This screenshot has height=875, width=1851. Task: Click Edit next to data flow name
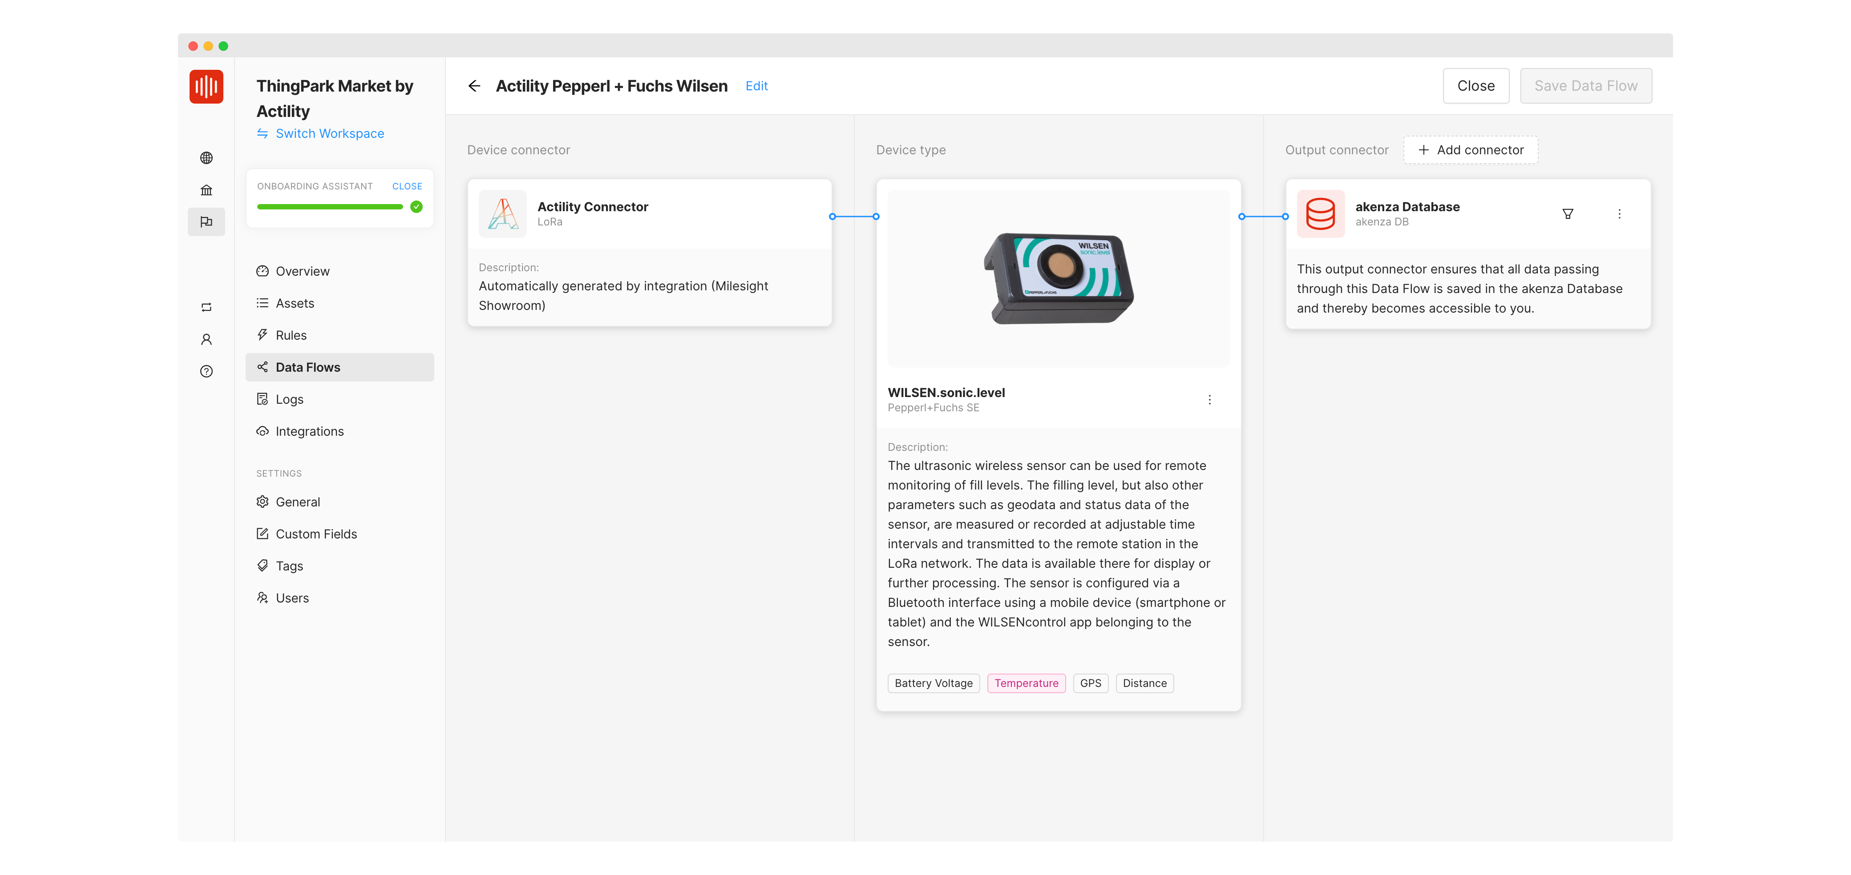pyautogui.click(x=756, y=86)
